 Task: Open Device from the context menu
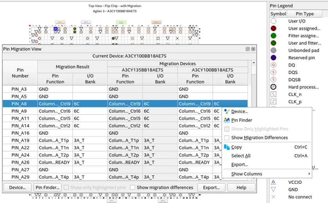coord(240,111)
